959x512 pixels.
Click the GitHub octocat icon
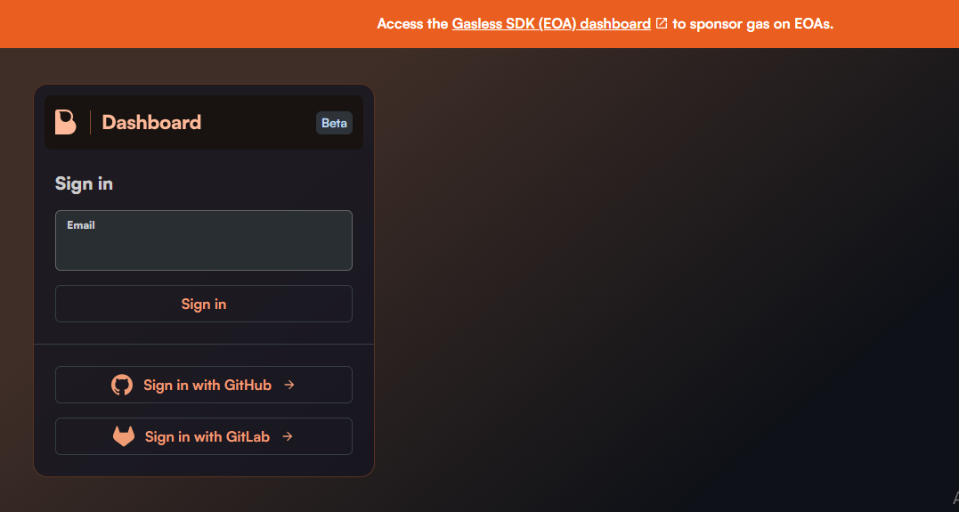pos(122,385)
